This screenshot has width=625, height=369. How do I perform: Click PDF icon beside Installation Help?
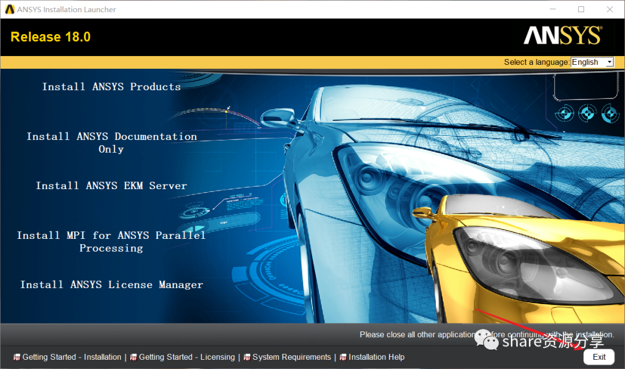point(343,357)
